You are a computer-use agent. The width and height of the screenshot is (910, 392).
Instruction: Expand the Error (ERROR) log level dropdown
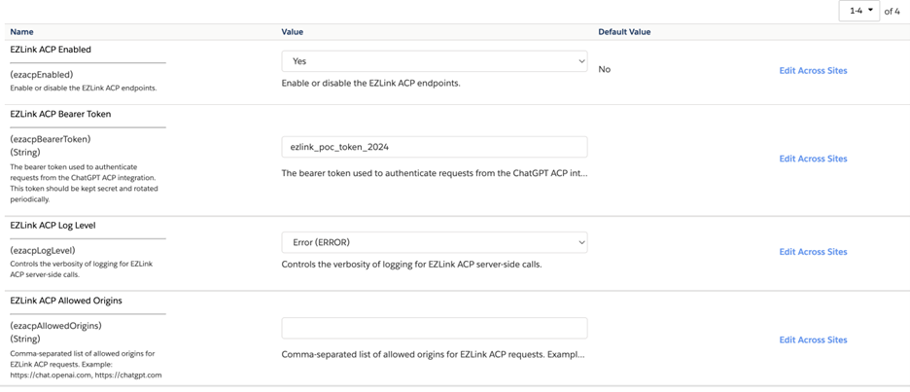coord(434,241)
